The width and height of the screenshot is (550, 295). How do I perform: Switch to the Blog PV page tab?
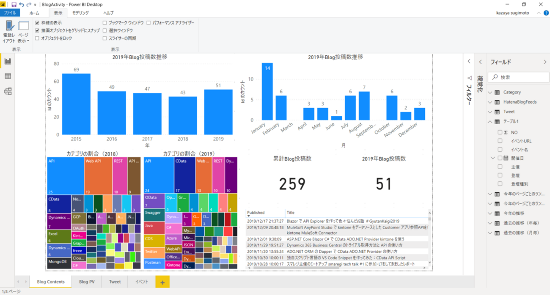click(87, 281)
